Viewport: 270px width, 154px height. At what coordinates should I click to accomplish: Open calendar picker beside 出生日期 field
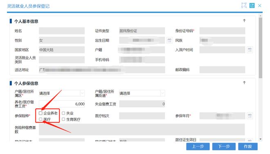pos(169,40)
